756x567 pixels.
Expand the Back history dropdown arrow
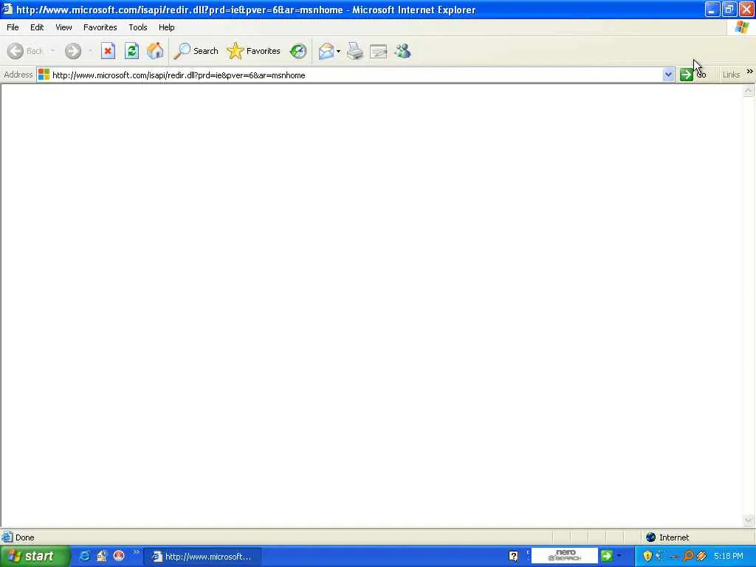(52, 51)
